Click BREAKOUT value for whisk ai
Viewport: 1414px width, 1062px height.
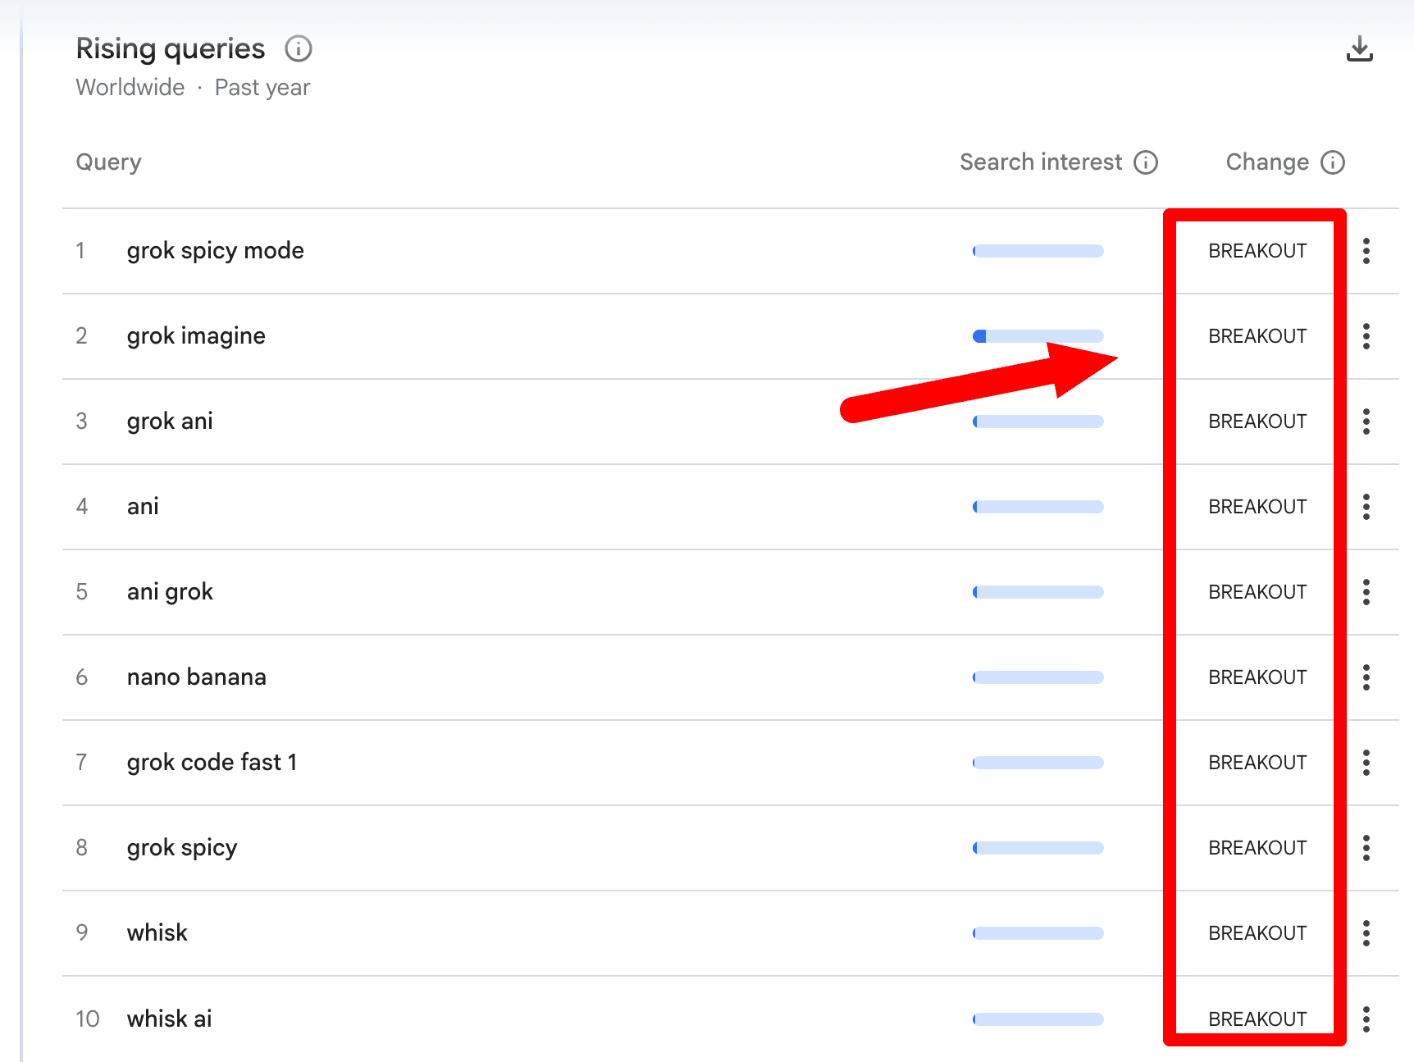click(1257, 1019)
